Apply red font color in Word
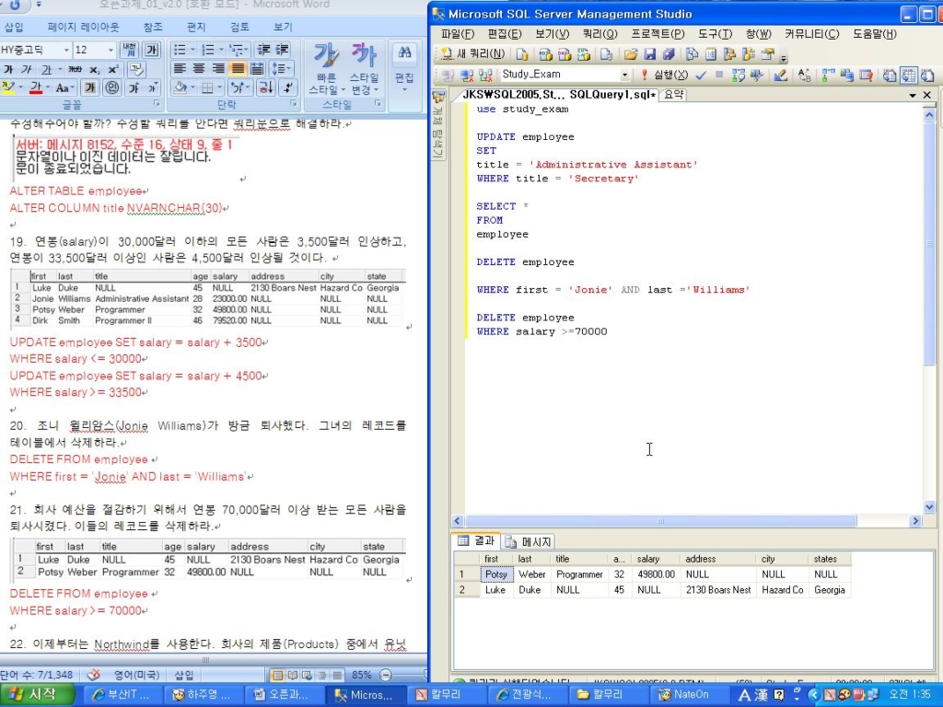The image size is (943, 707). [36, 87]
